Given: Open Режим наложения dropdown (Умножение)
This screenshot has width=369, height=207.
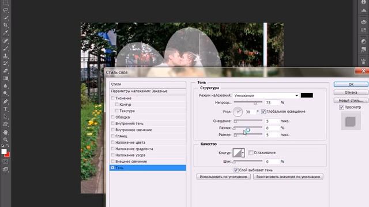Looking at the screenshot, I should click(266, 95).
